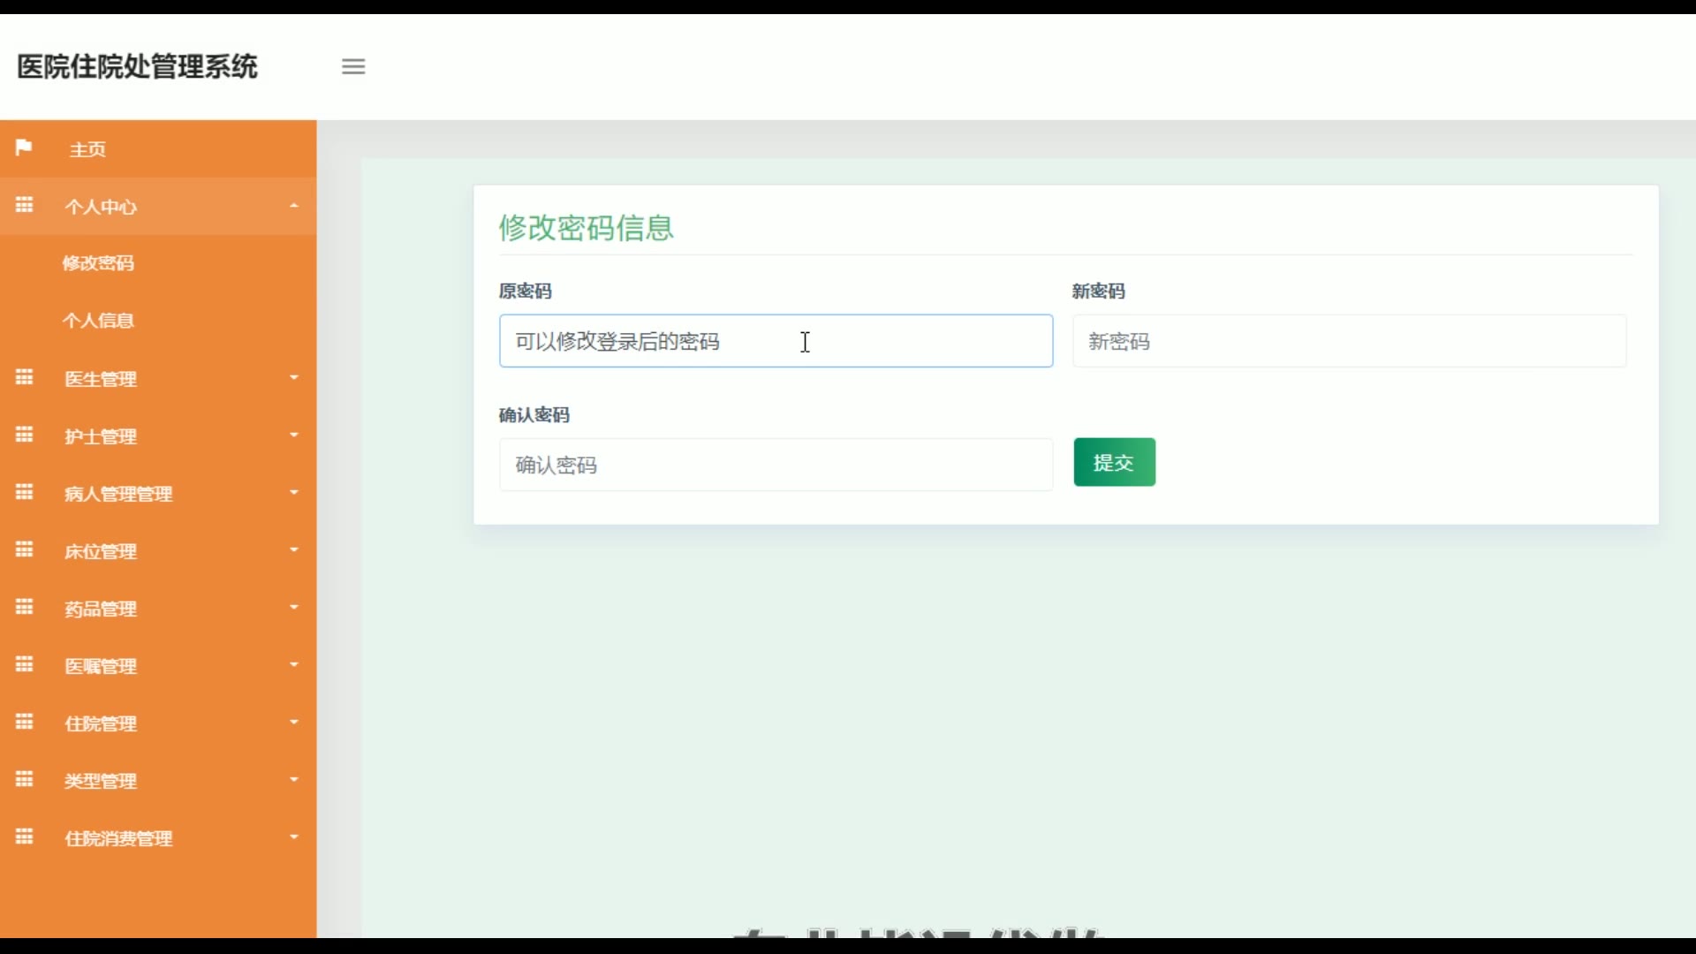Screen dimensions: 1696x954
Task: Click the grid icon beside 医生管理
Action: coord(24,377)
